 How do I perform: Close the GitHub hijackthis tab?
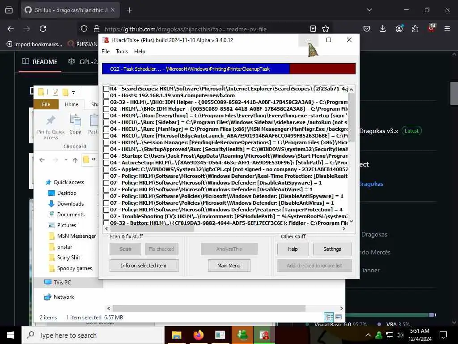click(113, 10)
